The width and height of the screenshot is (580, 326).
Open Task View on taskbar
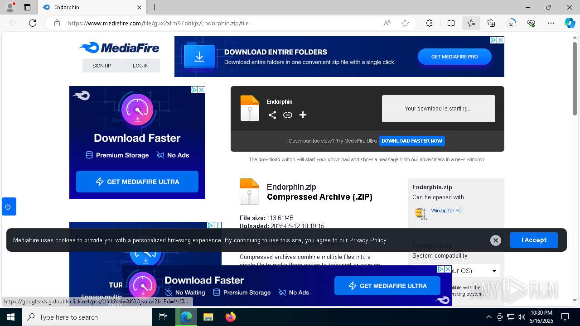(x=163, y=317)
